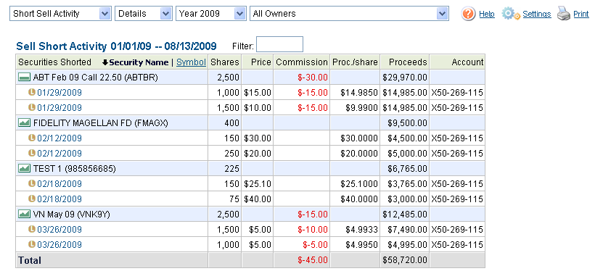Open Settings via the gear icon
The image size is (603, 279).
coord(511,14)
